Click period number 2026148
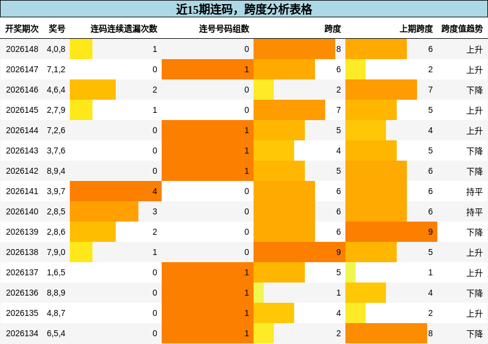Screen dimensions: 488x344 coord(22,49)
